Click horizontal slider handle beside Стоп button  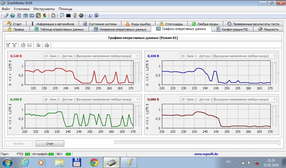pyautogui.click(x=279, y=143)
